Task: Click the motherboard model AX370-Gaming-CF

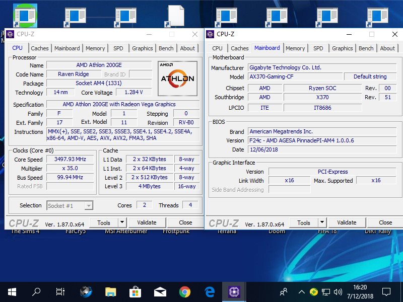Action: tap(295, 77)
